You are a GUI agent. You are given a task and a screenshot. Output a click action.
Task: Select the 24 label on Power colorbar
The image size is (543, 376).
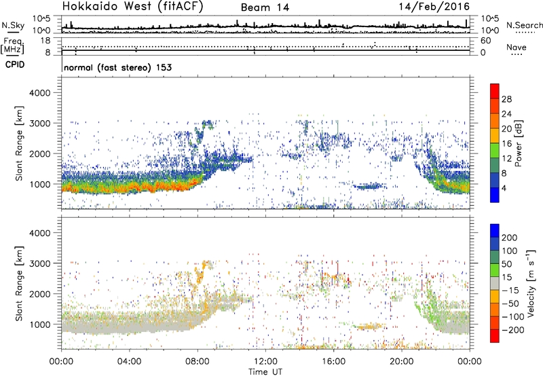tap(506, 114)
